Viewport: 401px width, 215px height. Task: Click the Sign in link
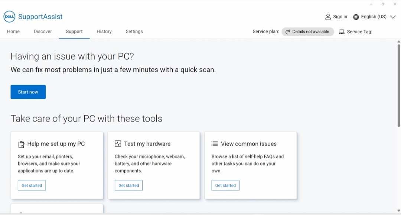(340, 17)
